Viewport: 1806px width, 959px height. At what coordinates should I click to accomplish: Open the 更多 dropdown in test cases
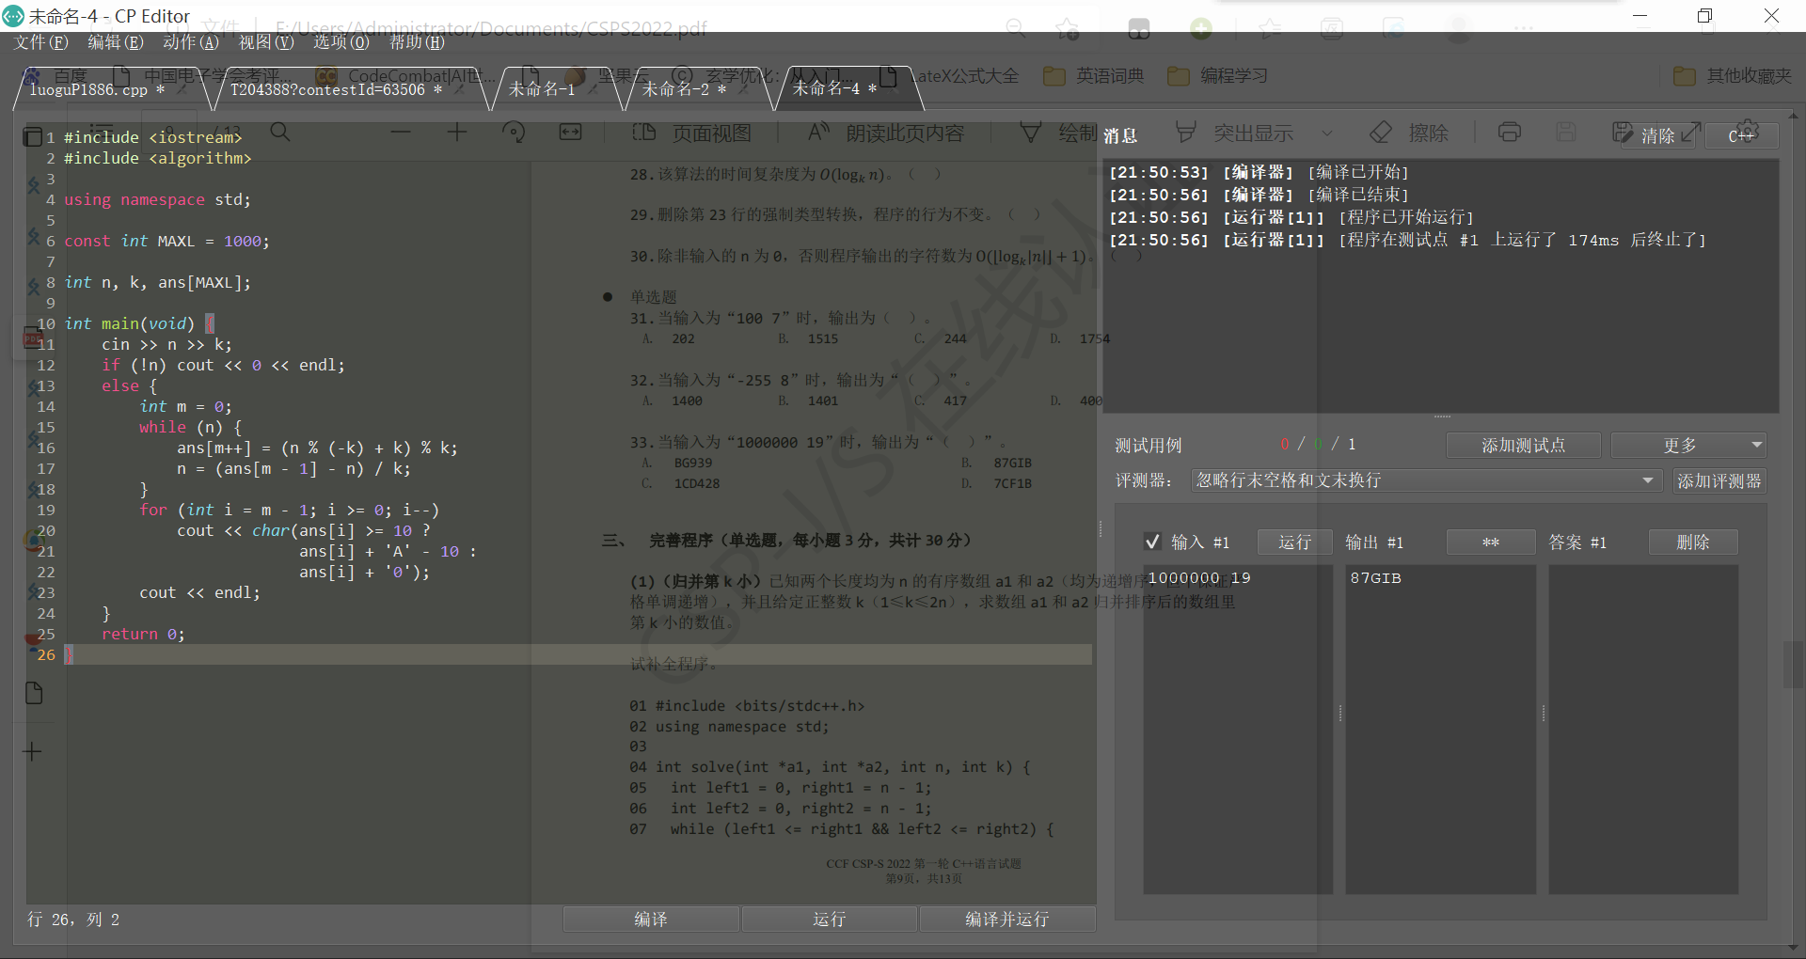click(1688, 446)
